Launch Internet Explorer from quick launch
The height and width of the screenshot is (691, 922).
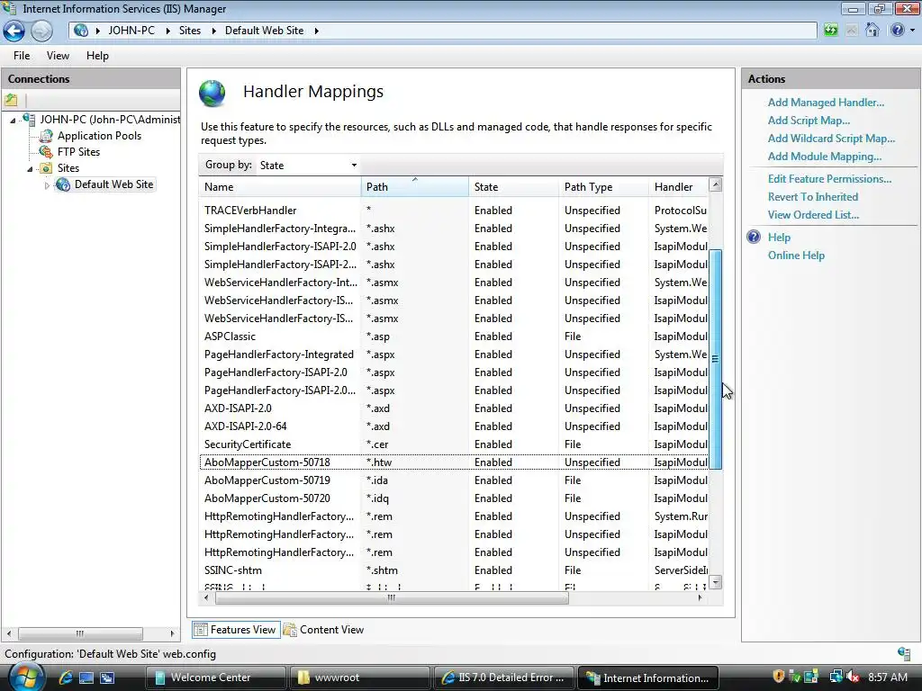[x=65, y=678]
